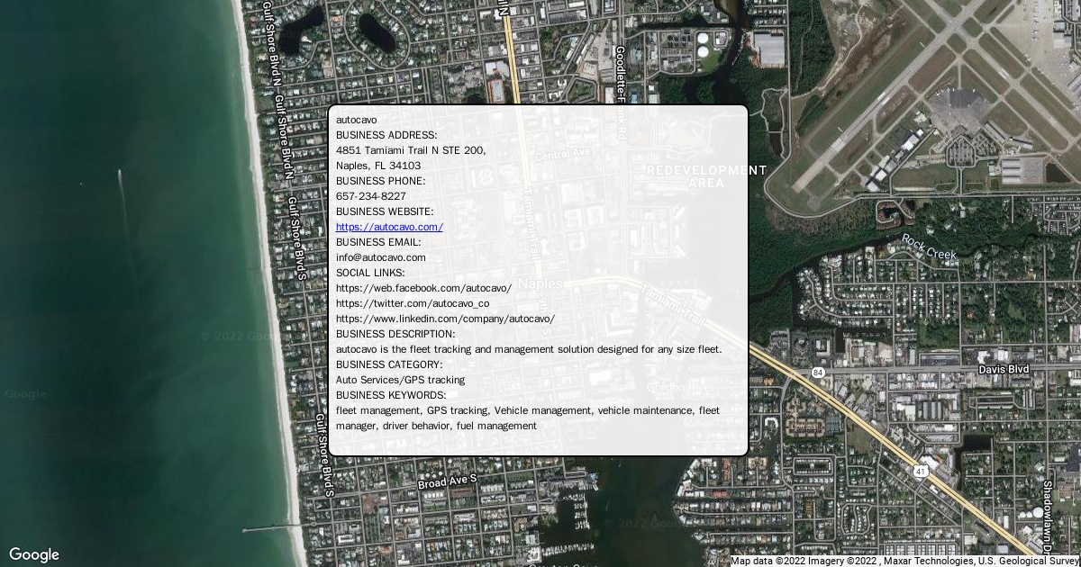Click the Google logo on the map
This screenshot has width=1081, height=567.
pyautogui.click(x=33, y=554)
